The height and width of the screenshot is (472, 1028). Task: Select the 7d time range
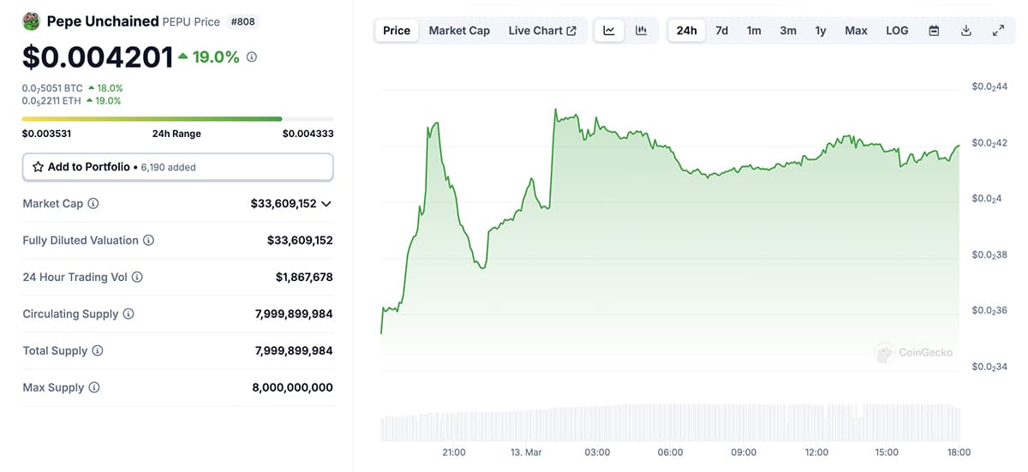722,31
